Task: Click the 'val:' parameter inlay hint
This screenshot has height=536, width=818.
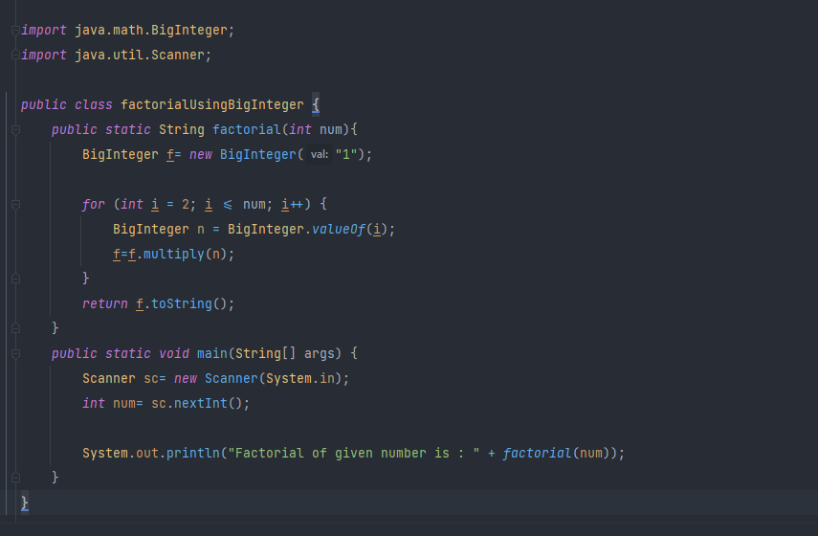Action: coord(320,154)
